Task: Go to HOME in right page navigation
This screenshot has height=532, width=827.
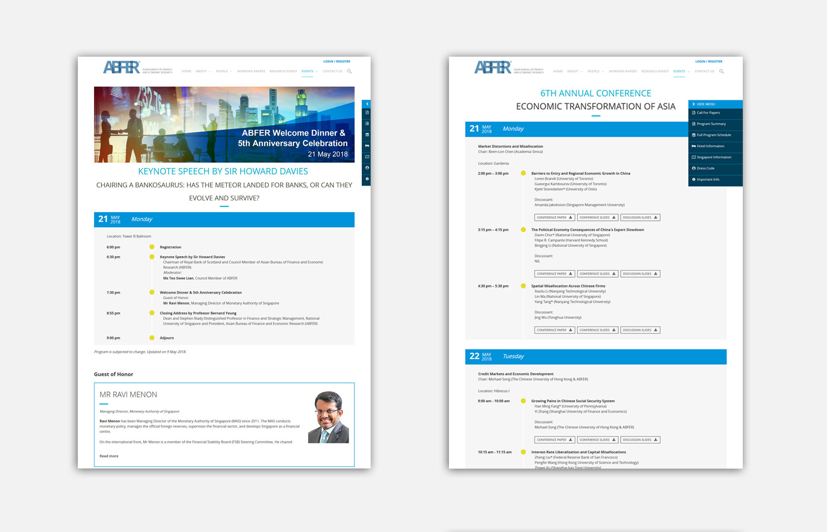Action: pyautogui.click(x=558, y=71)
